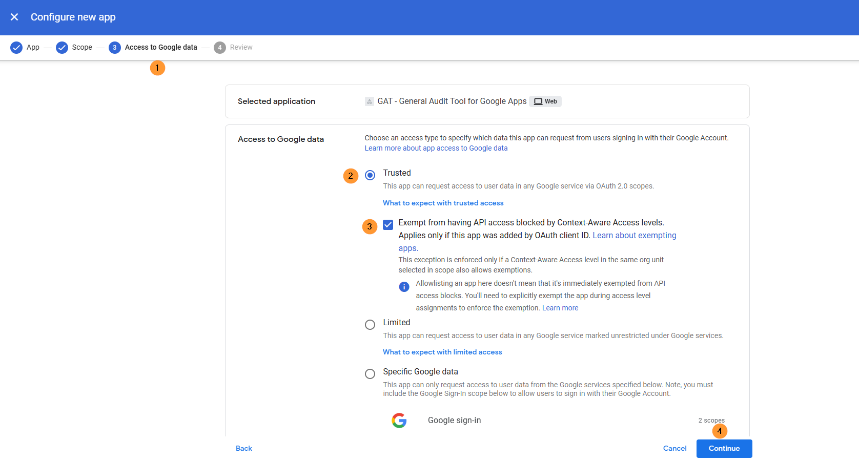Click the Review step 4 icon
The height and width of the screenshot is (462, 859).
pos(219,48)
